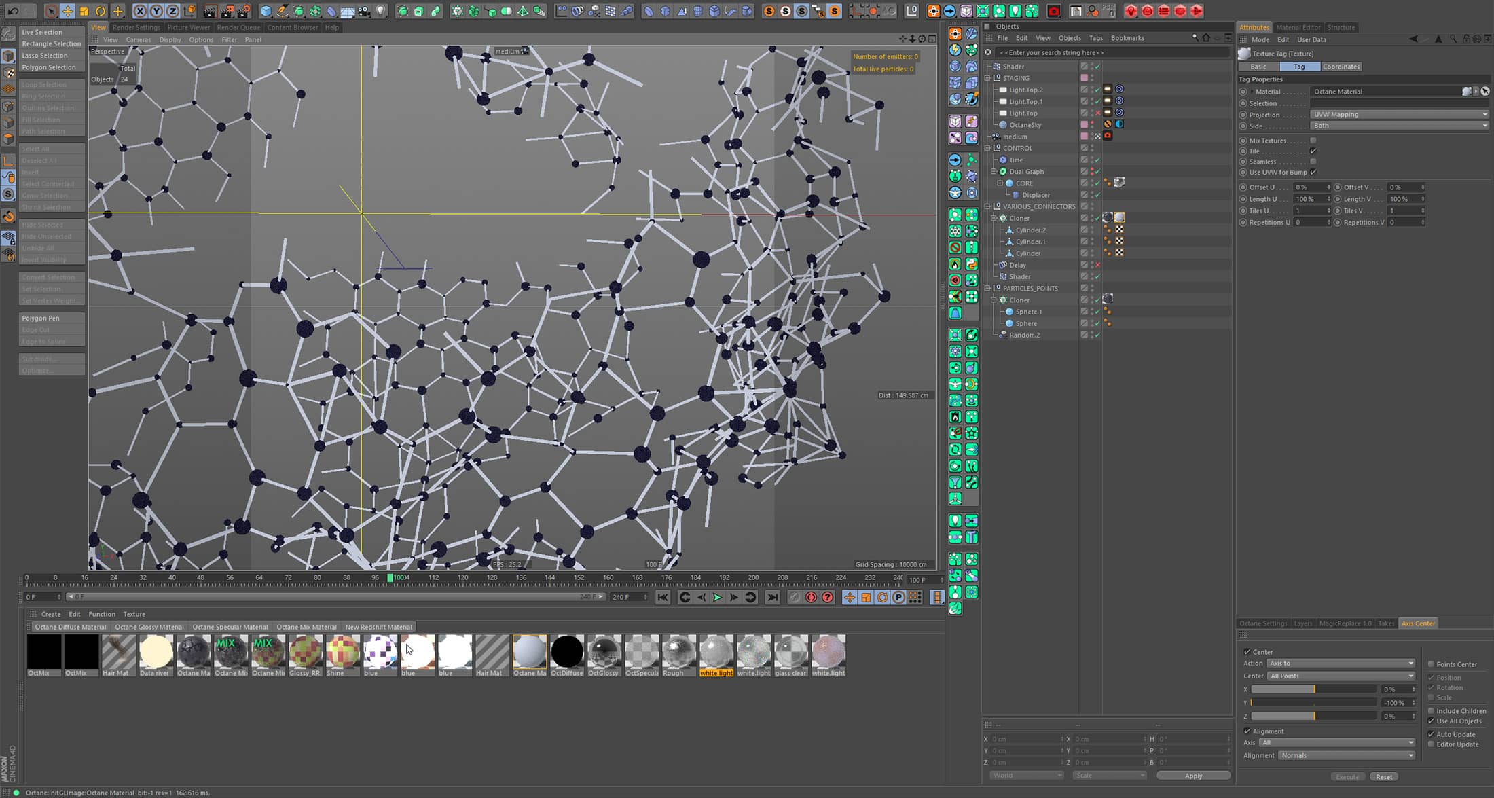The height and width of the screenshot is (798, 1494).
Task: Toggle the Y axis lock icon
Action: pos(156,11)
